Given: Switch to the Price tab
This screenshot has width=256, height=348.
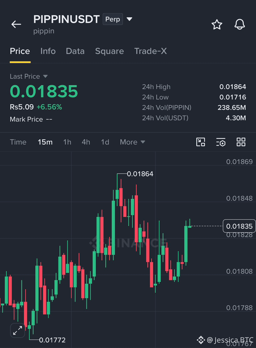Looking at the screenshot, I should tap(20, 51).
